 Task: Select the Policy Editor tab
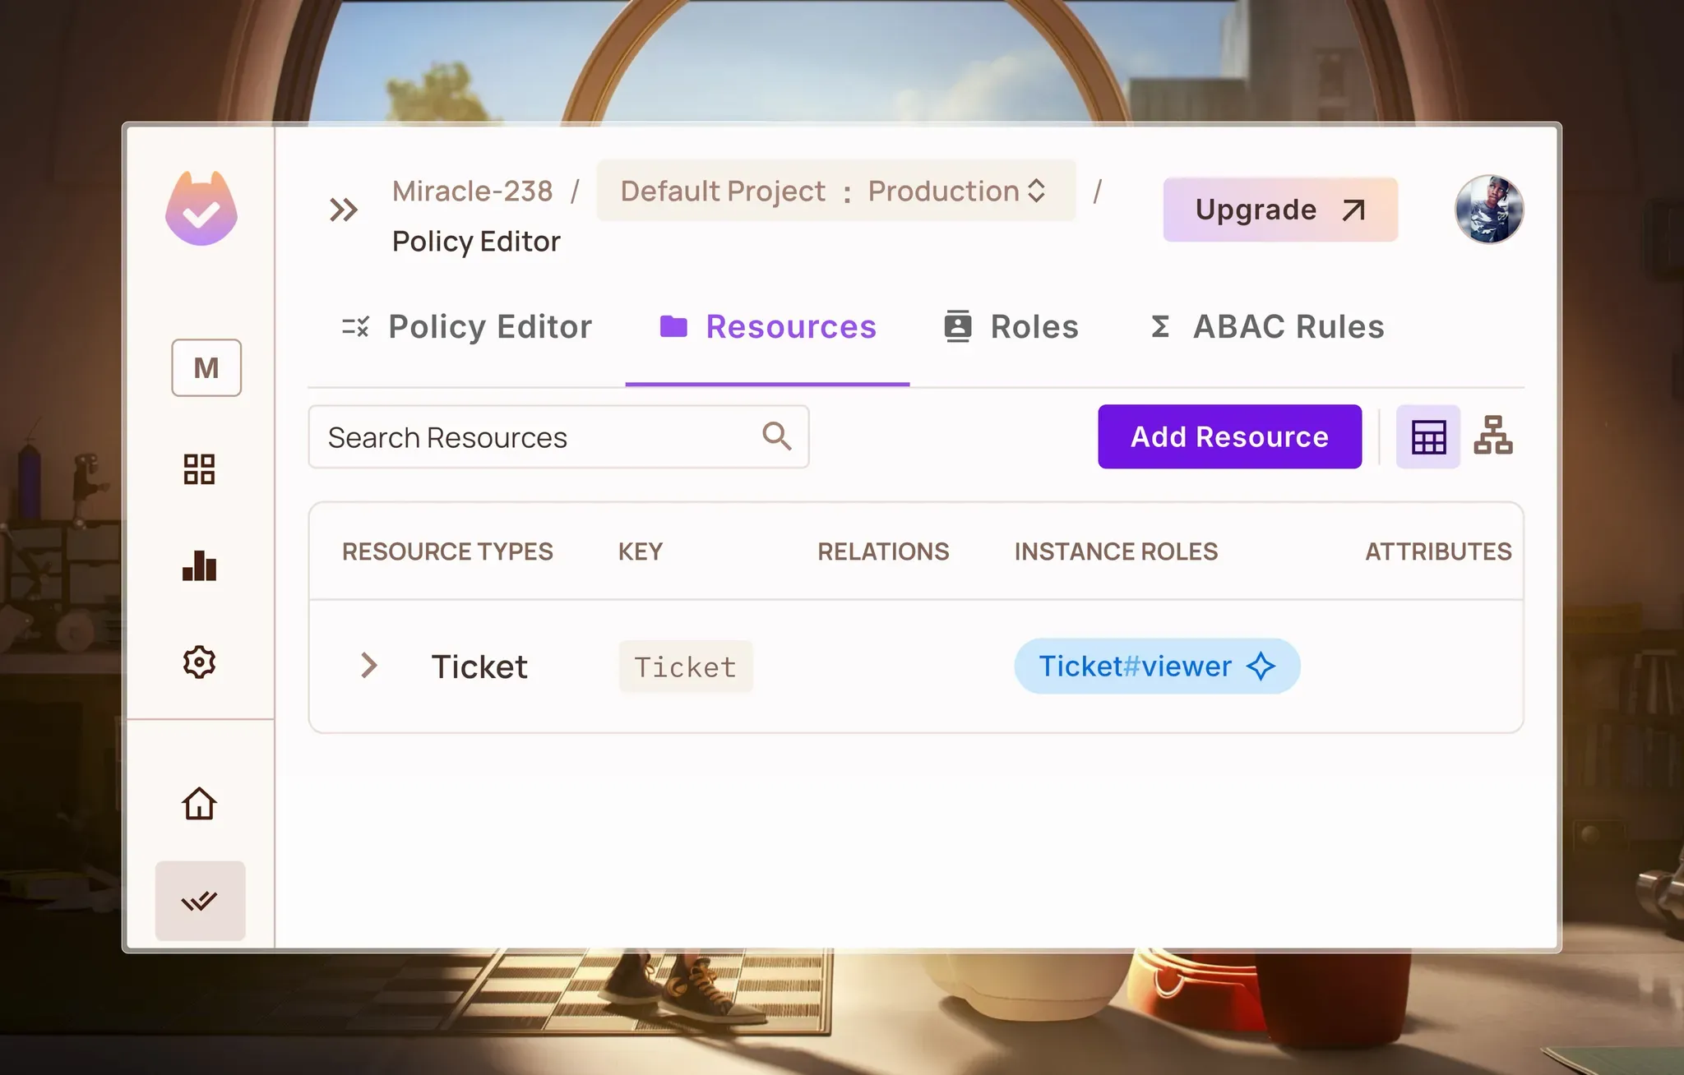click(466, 327)
